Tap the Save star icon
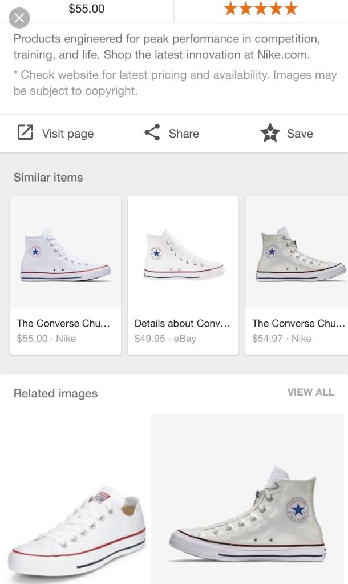The height and width of the screenshot is (584, 348). click(x=270, y=133)
